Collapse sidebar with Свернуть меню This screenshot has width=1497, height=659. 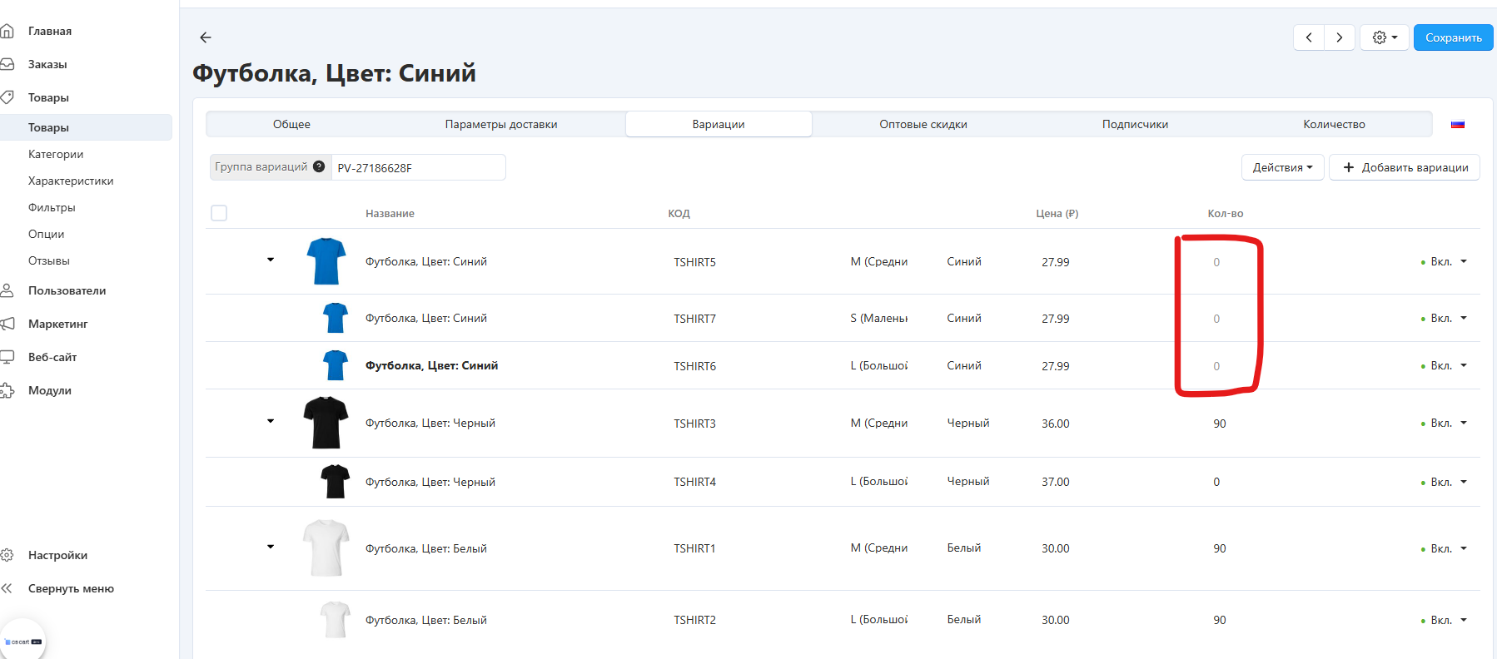click(x=71, y=588)
